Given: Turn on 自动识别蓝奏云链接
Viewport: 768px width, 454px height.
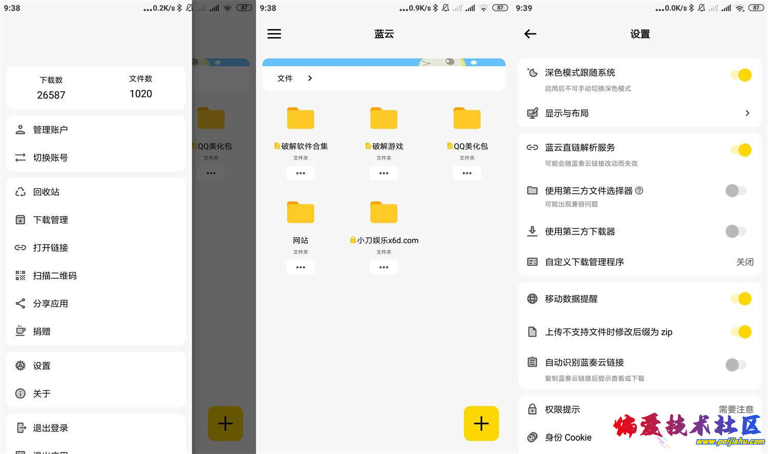Looking at the screenshot, I should pyautogui.click(x=736, y=365).
